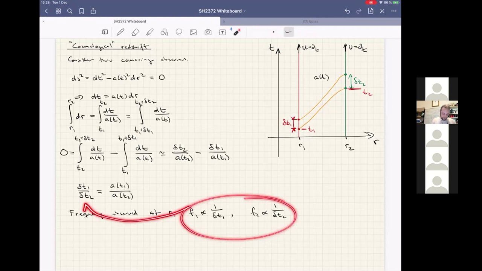This screenshot has height=271, width=482.
Task: Select the Pen tool
Action: click(x=120, y=32)
